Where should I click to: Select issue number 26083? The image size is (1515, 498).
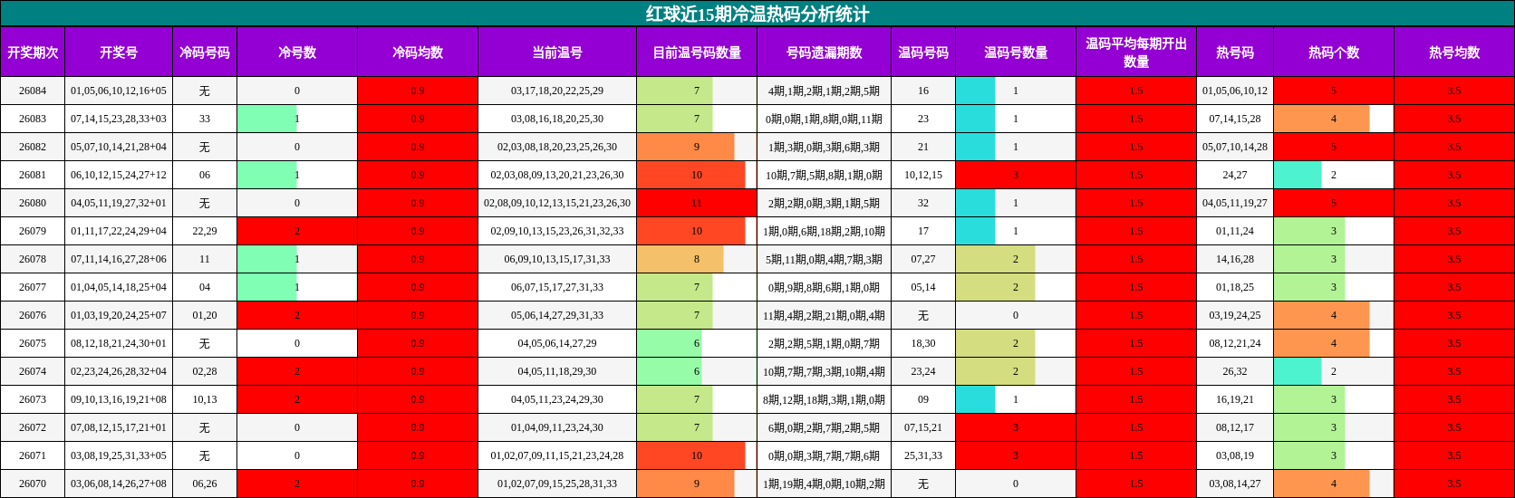pyautogui.click(x=33, y=119)
